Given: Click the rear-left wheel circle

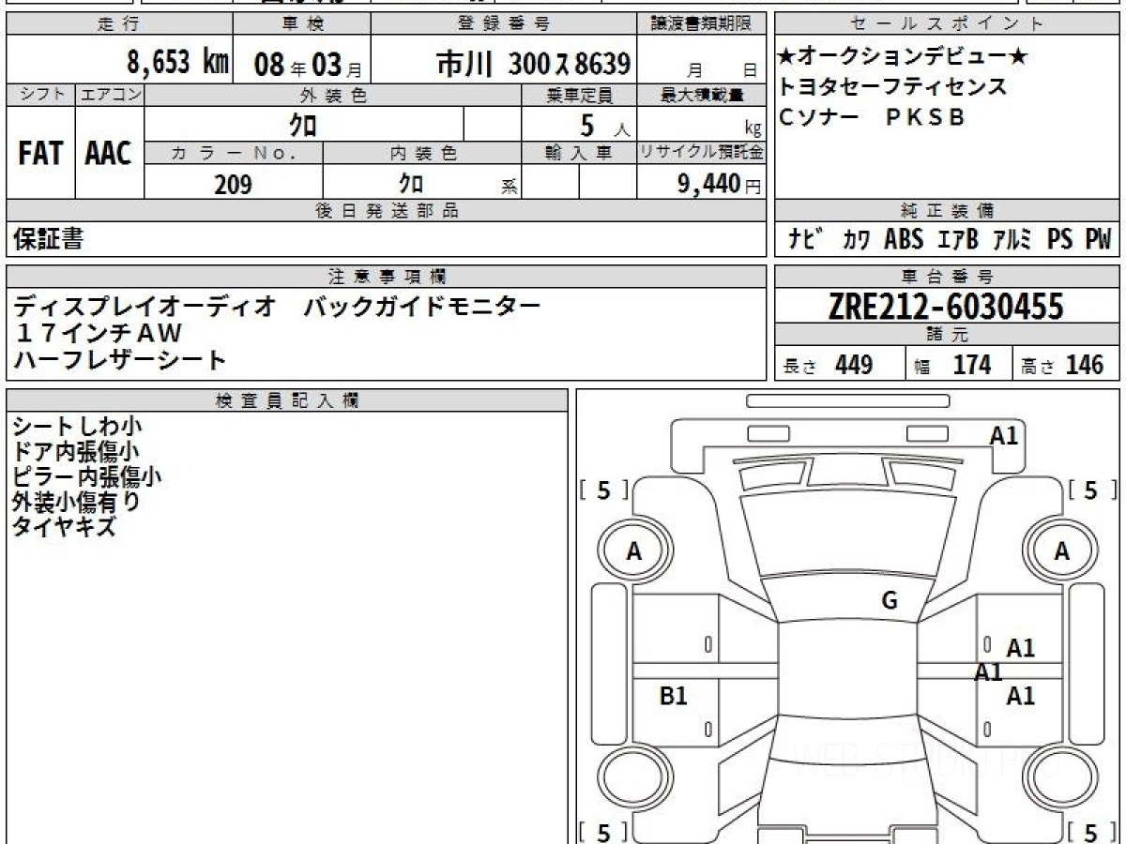Looking at the screenshot, I should click(634, 777).
